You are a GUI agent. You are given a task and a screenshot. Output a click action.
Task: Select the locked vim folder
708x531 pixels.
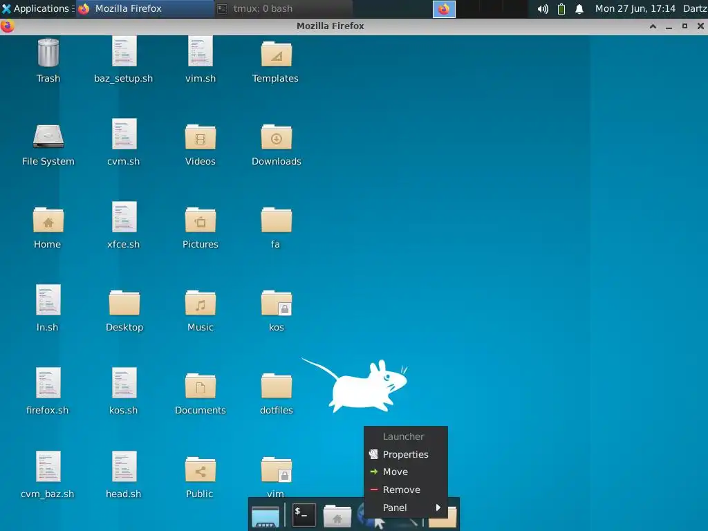coord(277,469)
